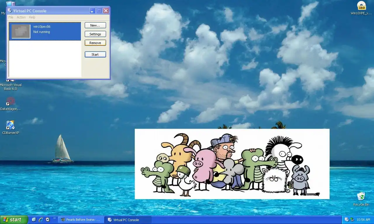Open the Windows start menu
This screenshot has height=224, width=374.
[x=14, y=220]
